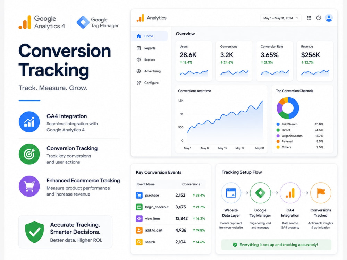Click the Users card sparkline
The width and height of the screenshot is (347, 260).
click(194, 72)
